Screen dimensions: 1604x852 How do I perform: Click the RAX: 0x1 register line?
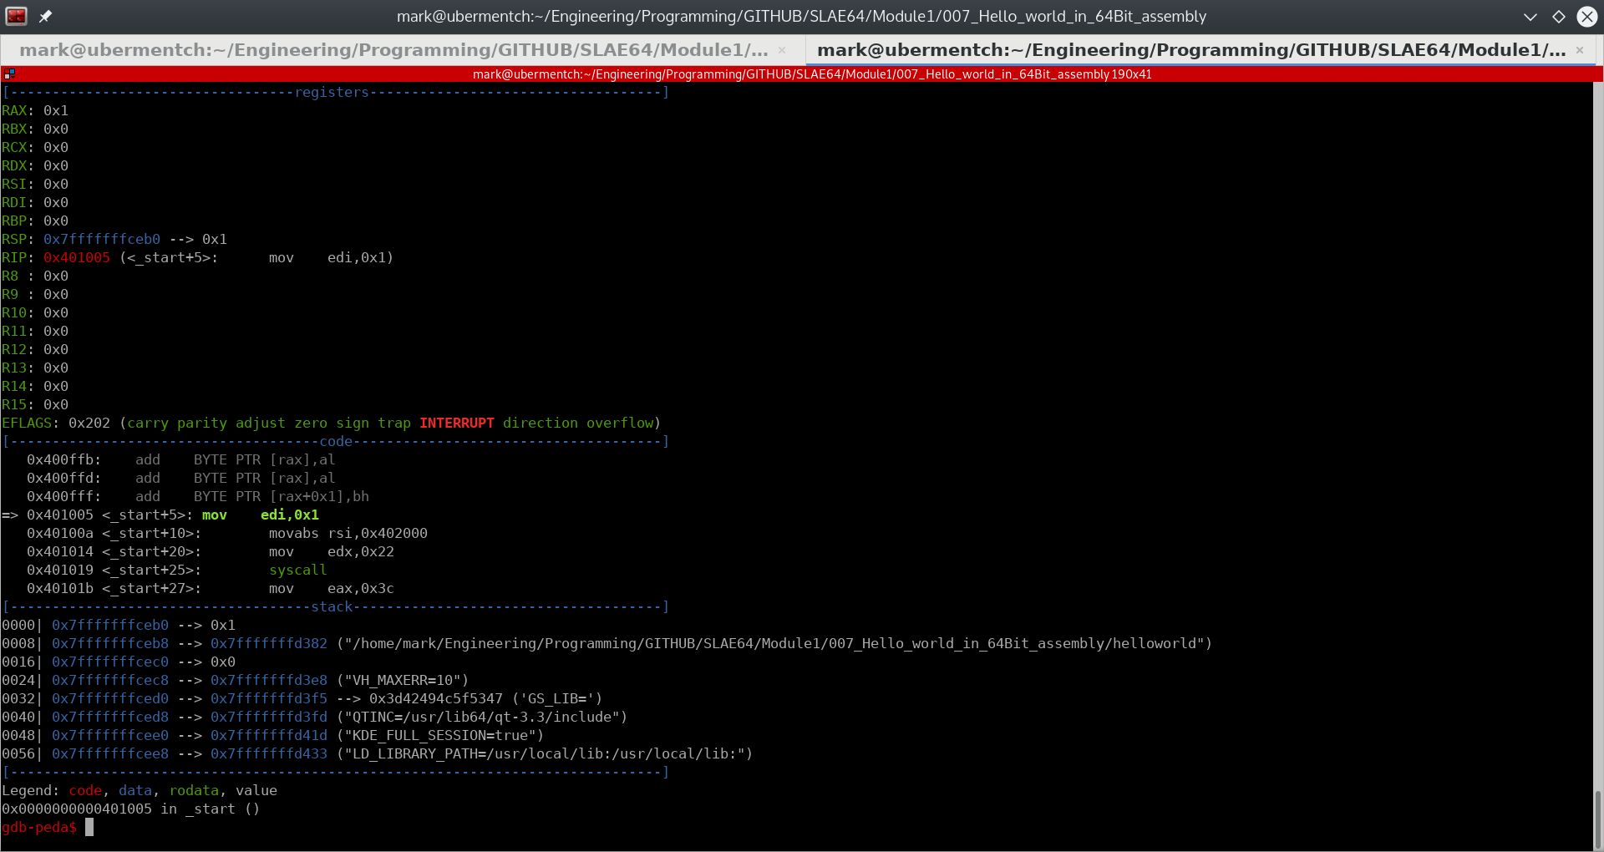(35, 110)
